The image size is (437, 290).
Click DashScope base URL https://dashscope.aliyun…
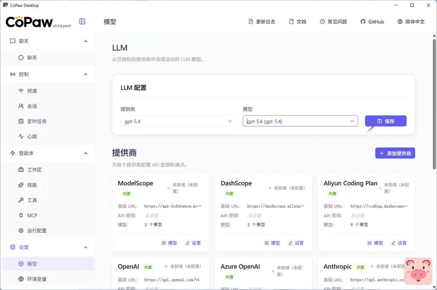pyautogui.click(x=276, y=206)
